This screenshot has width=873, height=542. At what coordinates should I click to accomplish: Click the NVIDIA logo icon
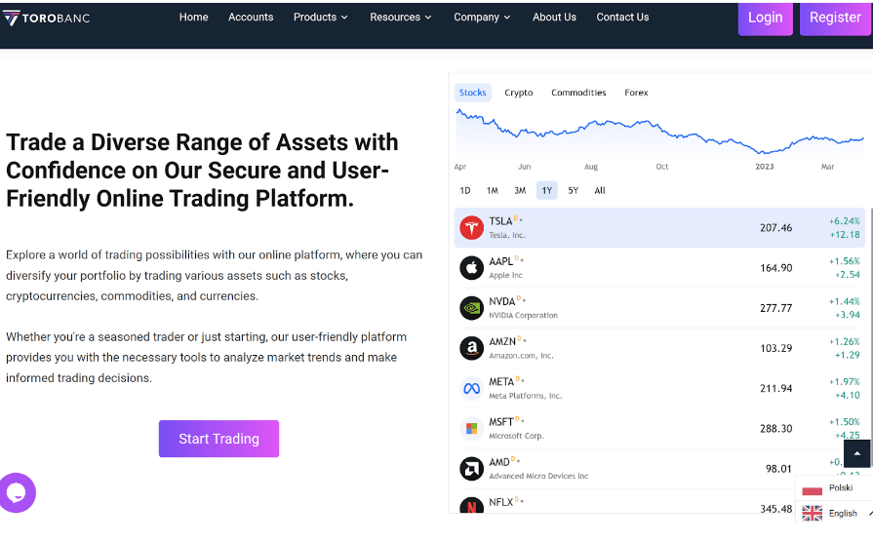click(x=472, y=308)
